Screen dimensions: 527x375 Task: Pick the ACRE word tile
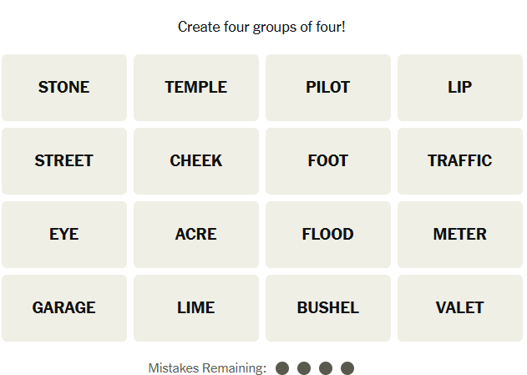(x=196, y=235)
